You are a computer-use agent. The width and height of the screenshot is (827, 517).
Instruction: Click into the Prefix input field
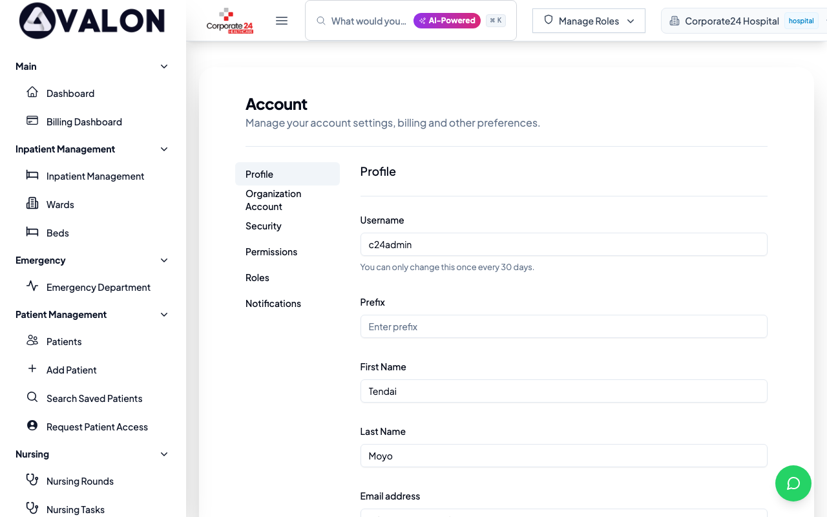point(563,327)
